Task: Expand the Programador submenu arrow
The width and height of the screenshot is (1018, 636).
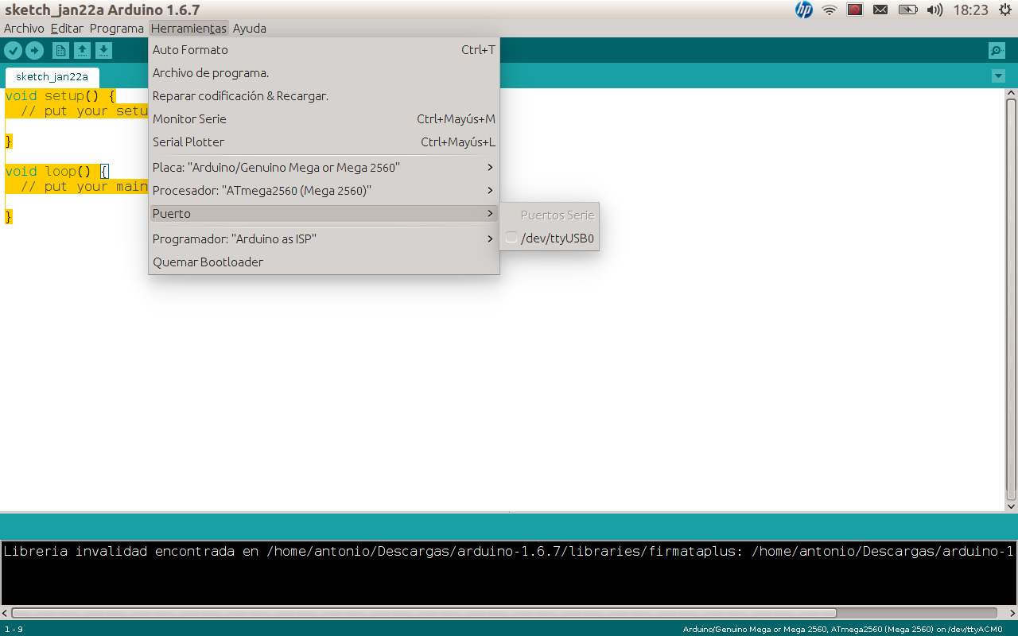Action: (490, 239)
